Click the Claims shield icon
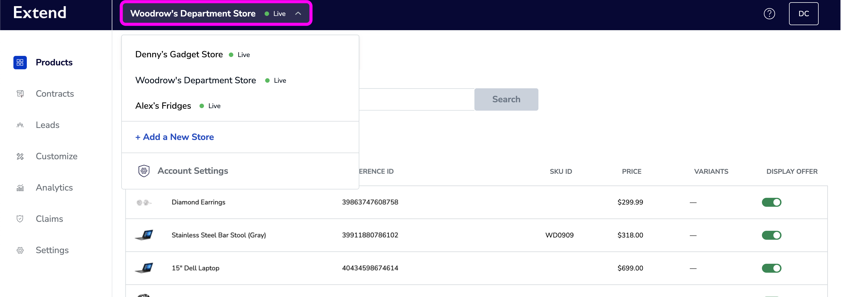 tap(20, 219)
